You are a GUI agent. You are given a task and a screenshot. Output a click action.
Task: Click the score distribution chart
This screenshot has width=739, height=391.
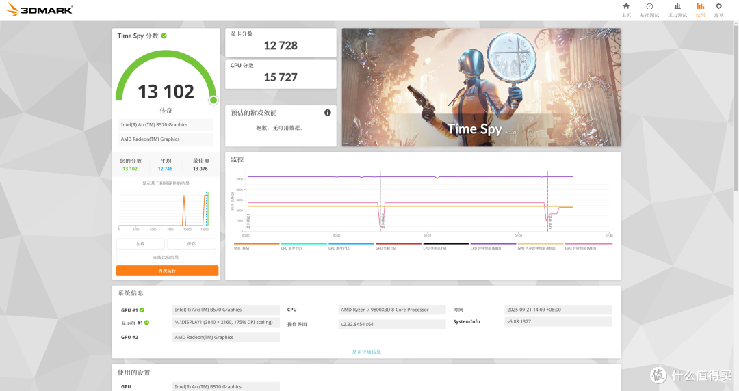[164, 210]
